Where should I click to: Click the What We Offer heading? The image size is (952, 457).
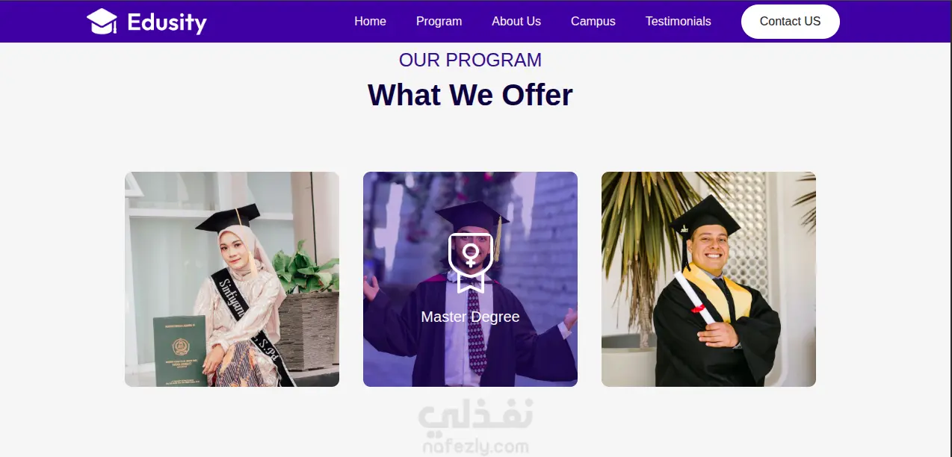point(470,95)
